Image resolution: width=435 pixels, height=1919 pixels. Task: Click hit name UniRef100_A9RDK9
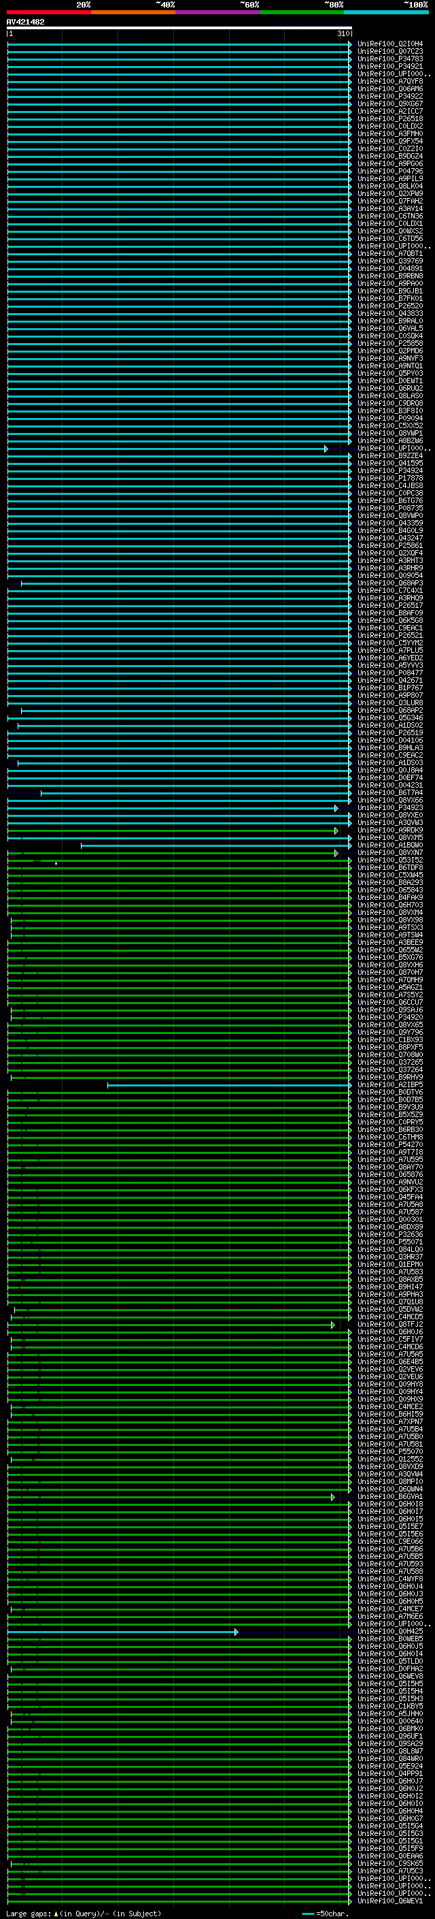point(390,830)
